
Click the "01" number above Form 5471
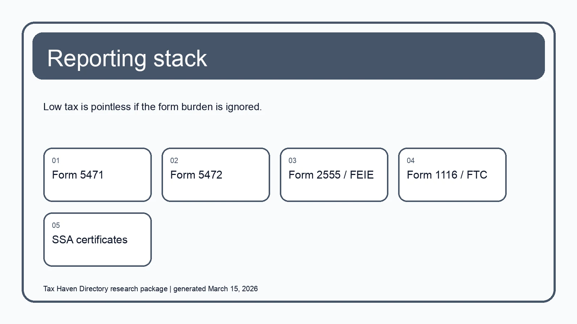click(x=56, y=161)
